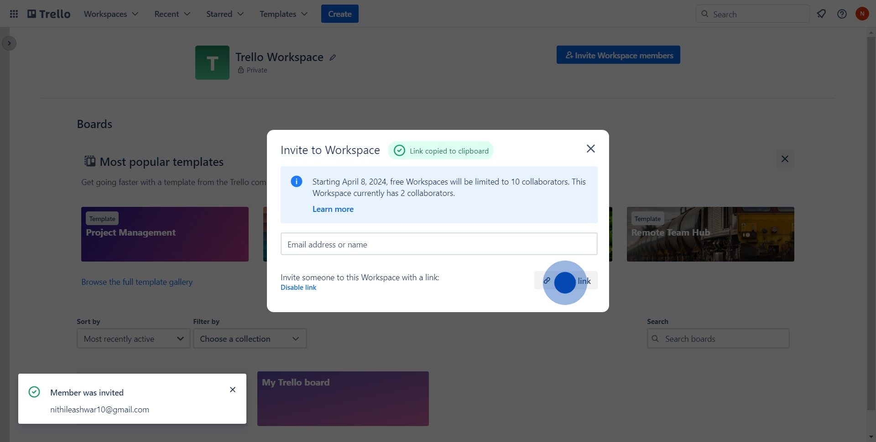Click the Create button
The width and height of the screenshot is (876, 442).
(x=339, y=14)
